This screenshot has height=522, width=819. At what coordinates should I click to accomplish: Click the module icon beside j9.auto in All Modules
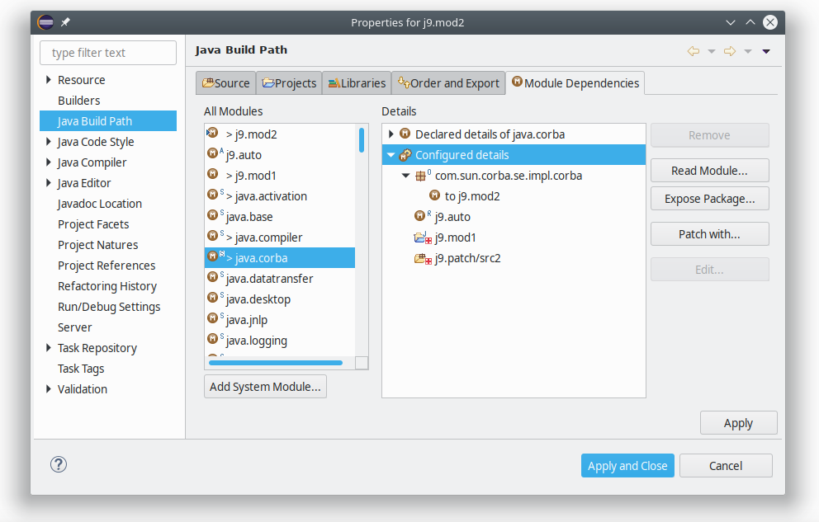212,153
